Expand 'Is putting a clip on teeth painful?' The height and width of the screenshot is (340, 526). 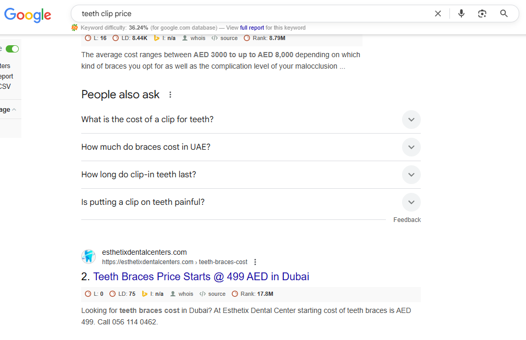[x=411, y=202]
